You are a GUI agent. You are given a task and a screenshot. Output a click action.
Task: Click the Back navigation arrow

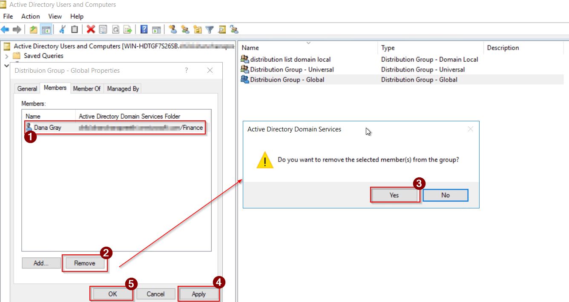6,29
